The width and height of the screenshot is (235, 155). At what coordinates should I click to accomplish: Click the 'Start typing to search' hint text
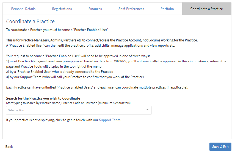pyautogui.click(x=68, y=103)
